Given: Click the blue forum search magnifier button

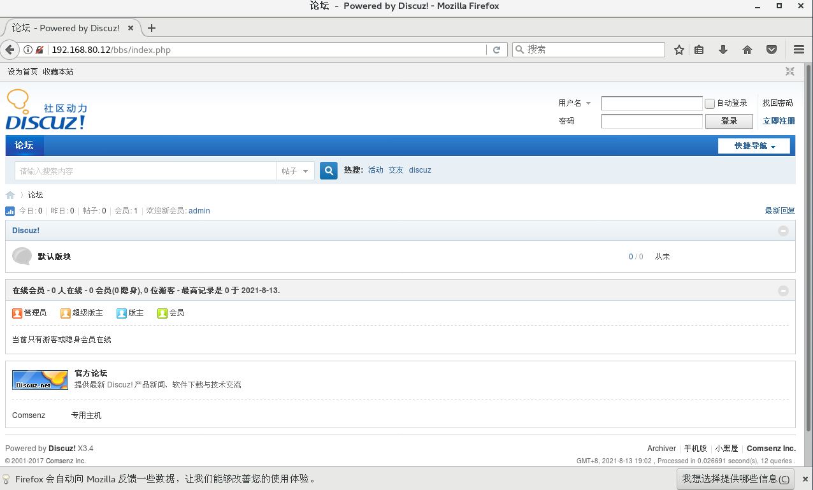Looking at the screenshot, I should point(329,171).
